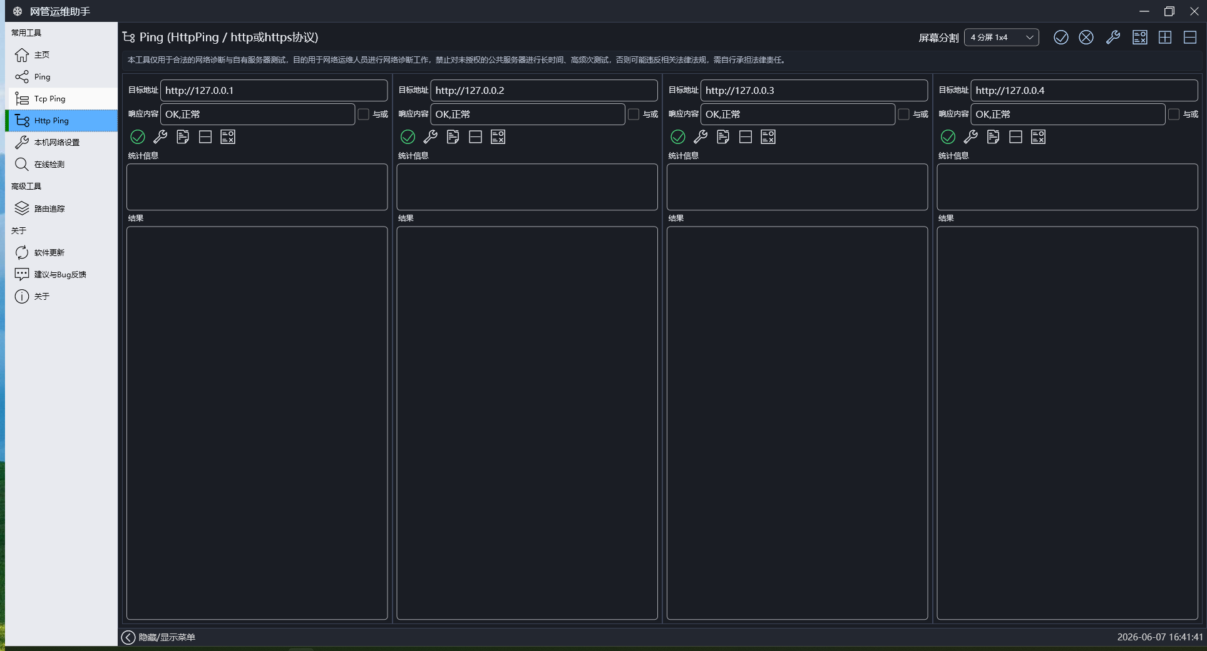Screen dimensions: 1207x651
Task: Start ping for the http://127.0.0.3 panel
Action: tap(678, 136)
